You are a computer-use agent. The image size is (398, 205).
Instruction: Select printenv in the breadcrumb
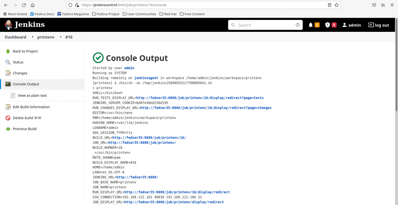(46, 37)
